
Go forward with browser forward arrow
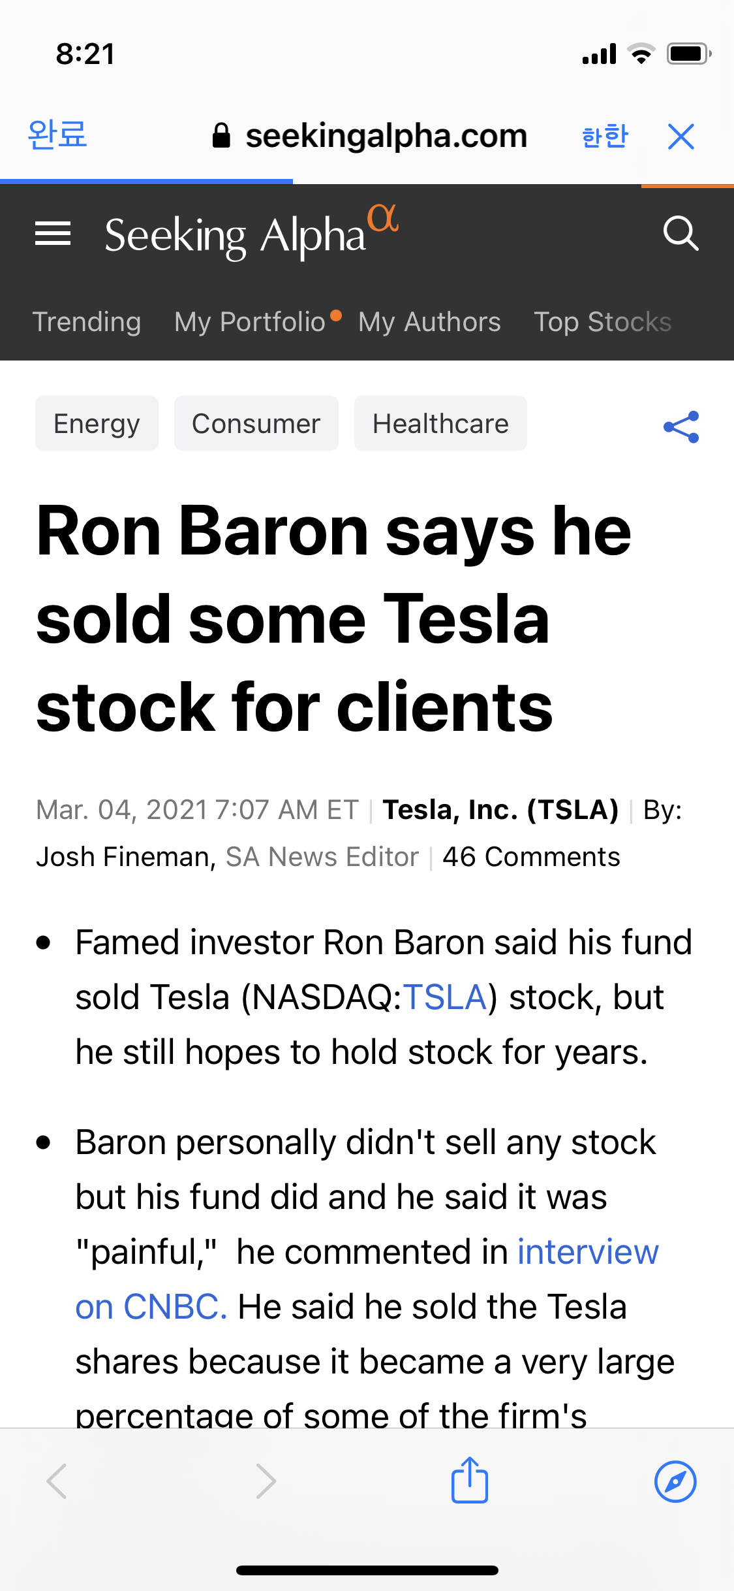coord(266,1481)
